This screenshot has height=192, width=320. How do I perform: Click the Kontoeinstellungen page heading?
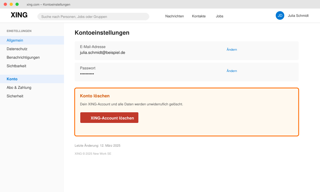(102, 33)
